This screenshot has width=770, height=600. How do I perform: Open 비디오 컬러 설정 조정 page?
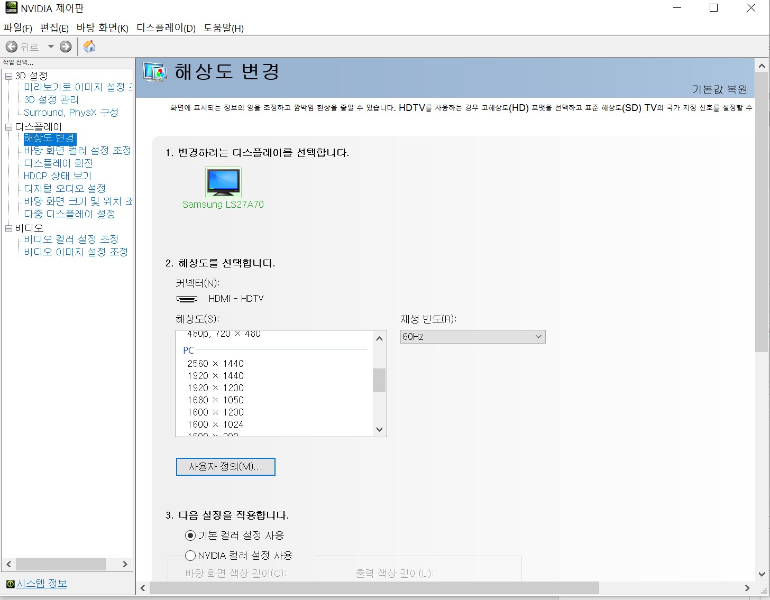[x=71, y=239]
